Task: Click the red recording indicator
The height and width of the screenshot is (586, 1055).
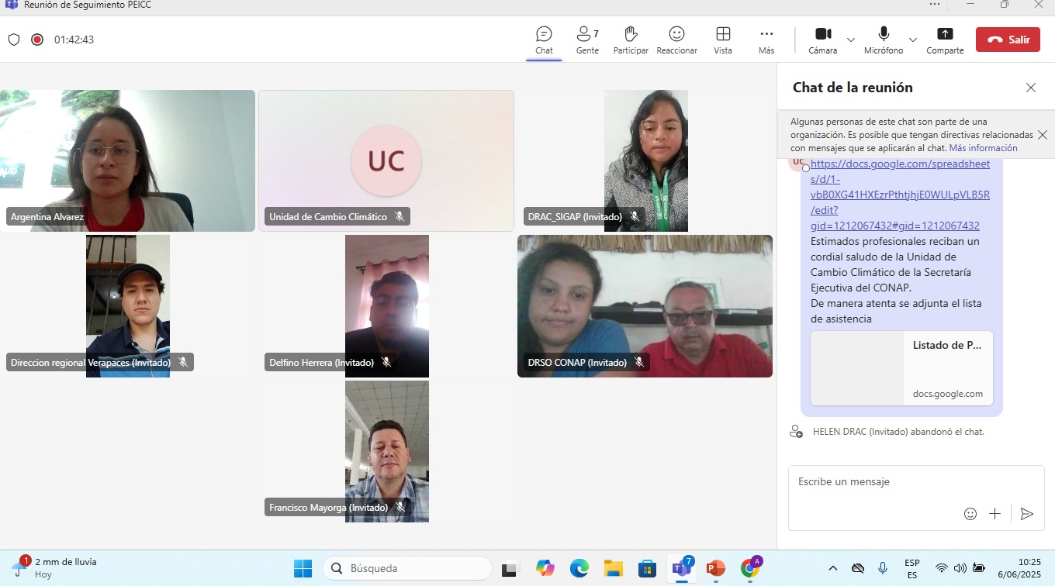Action: 36,40
